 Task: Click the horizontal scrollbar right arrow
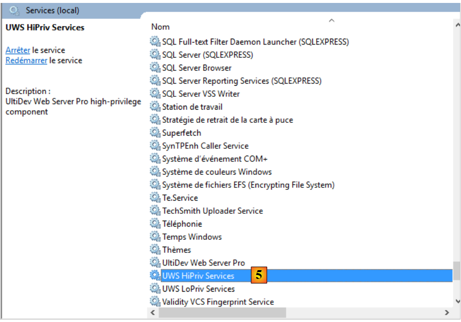[x=446, y=313]
